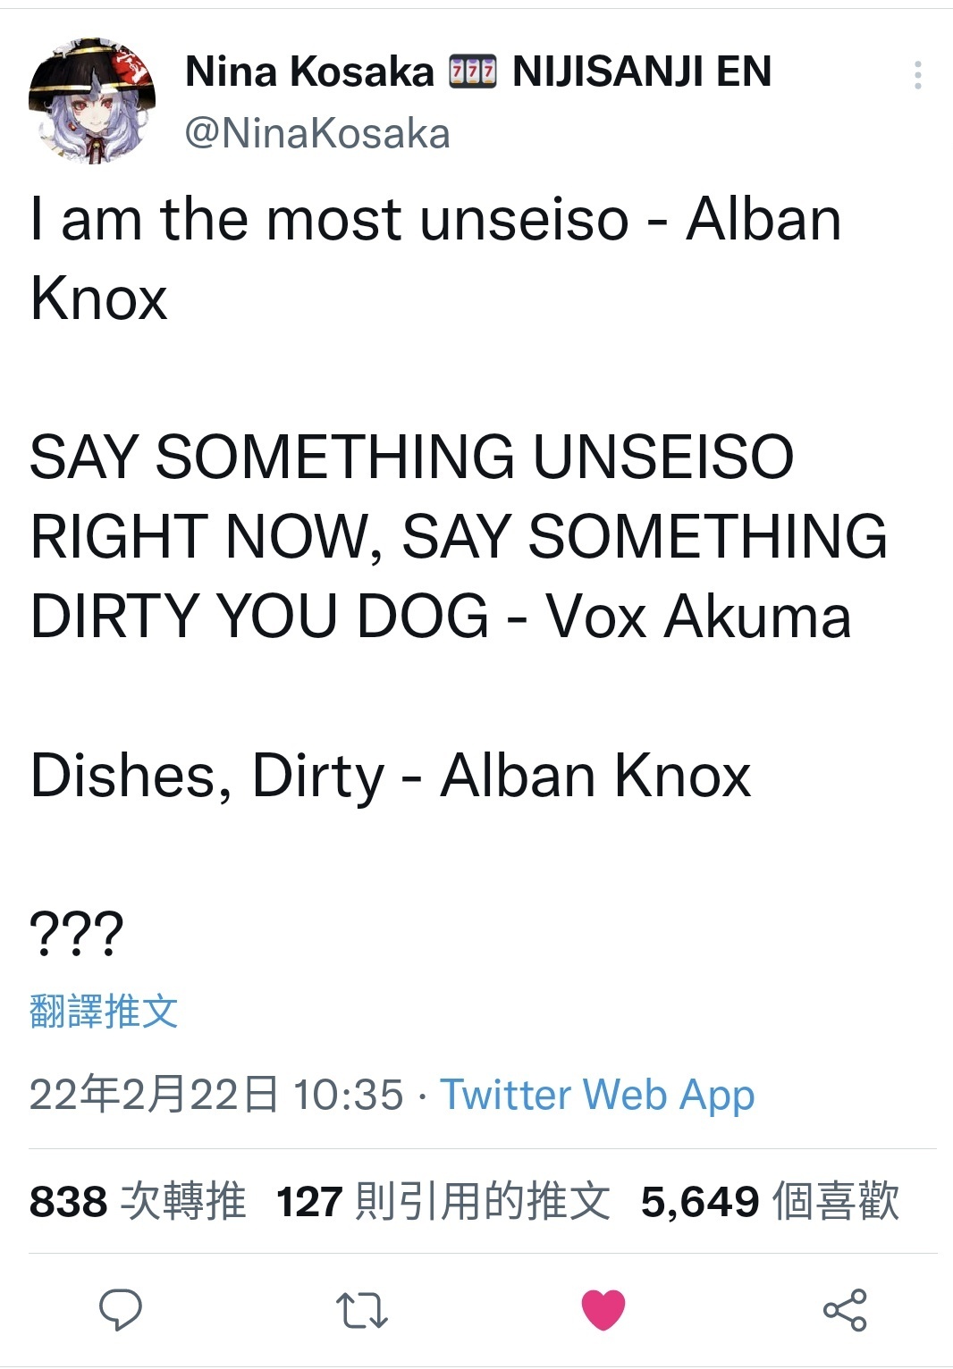The height and width of the screenshot is (1369, 953).
Task: Click the 翻譯推文 translate link
Action: pos(104,1011)
